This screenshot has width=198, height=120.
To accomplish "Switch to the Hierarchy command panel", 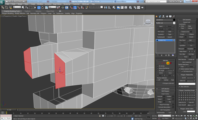I will pos(163,16).
